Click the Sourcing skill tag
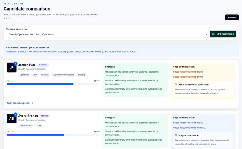This screenshot has width=242, height=149. 81,75
